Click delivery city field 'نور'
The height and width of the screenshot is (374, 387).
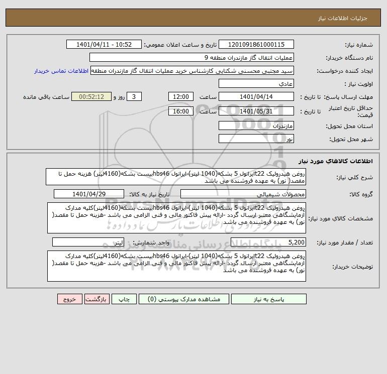pos(256,139)
